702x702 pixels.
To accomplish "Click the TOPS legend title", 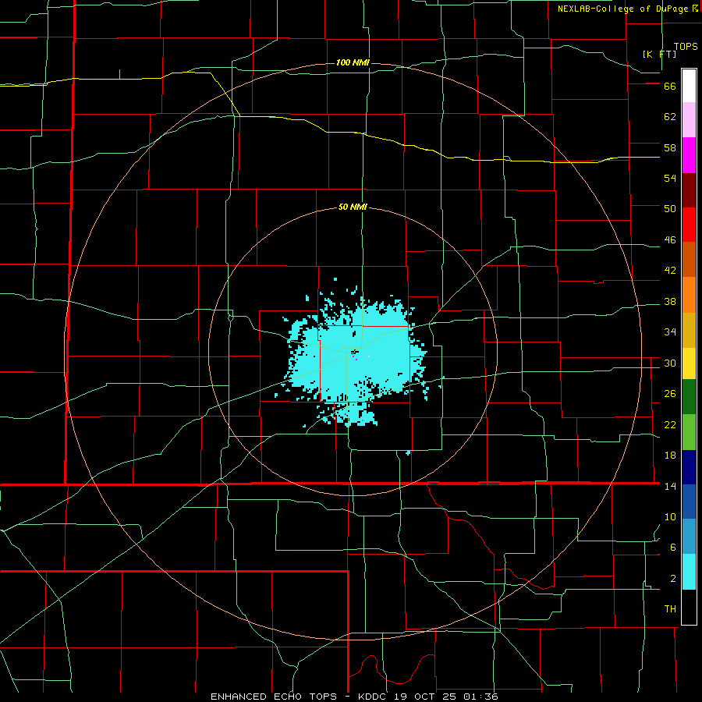I will pyautogui.click(x=686, y=46).
